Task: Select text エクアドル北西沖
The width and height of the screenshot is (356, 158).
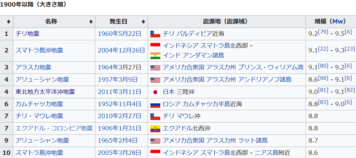Action: coord(186,128)
